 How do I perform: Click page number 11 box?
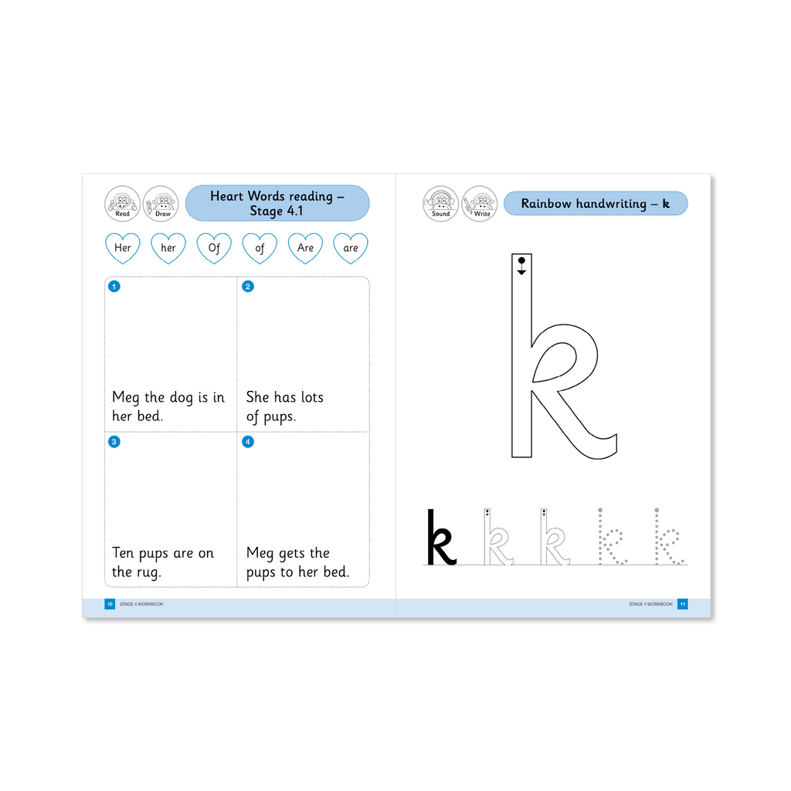683,604
